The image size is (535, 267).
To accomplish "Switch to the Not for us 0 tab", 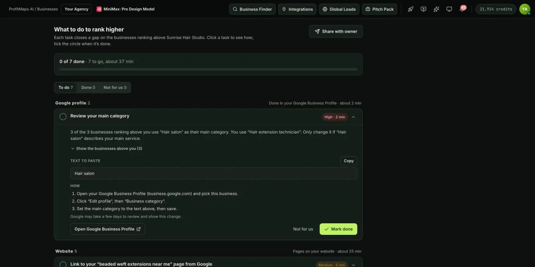I will pos(115,87).
